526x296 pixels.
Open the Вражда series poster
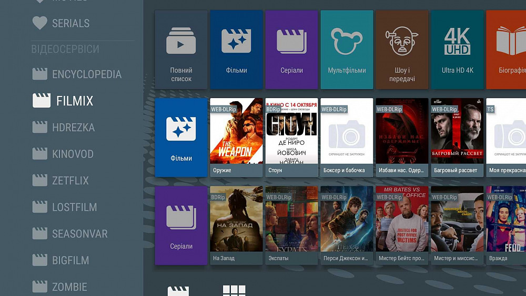click(x=506, y=219)
